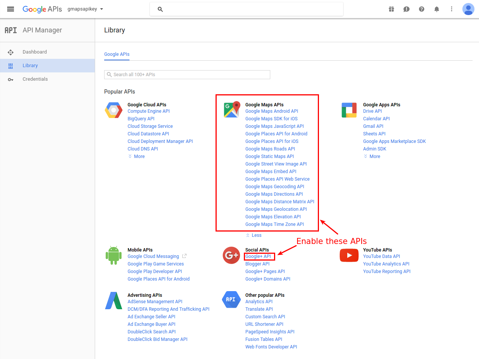The width and height of the screenshot is (479, 359).
Task: Click the Search all 100+ APIs field
Action: coord(187,75)
